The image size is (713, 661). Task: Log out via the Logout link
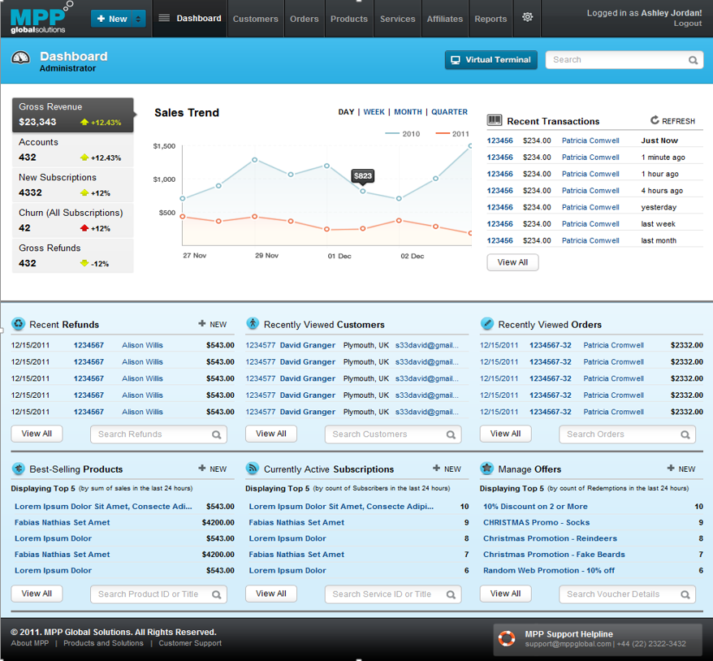point(687,24)
